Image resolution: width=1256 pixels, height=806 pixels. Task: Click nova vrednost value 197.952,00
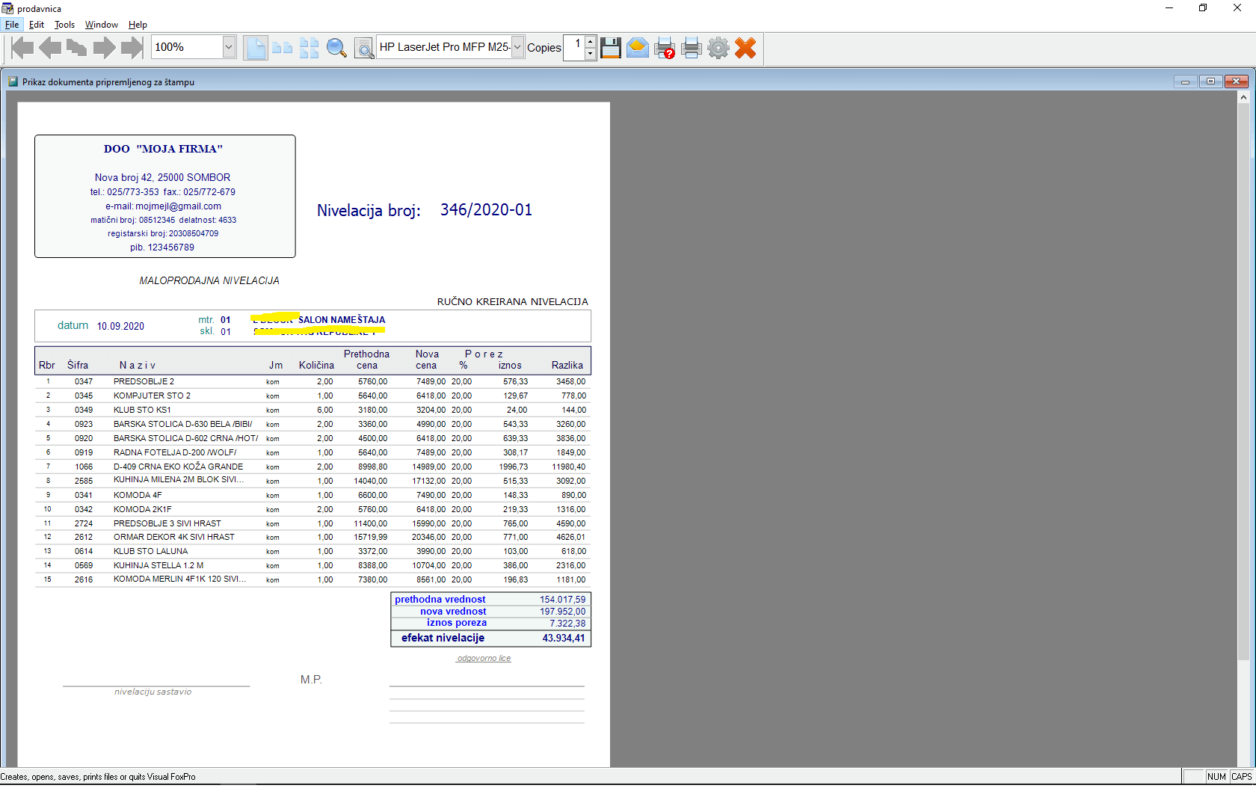coord(563,612)
